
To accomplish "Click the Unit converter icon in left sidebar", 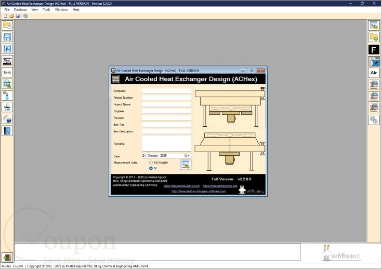I will pyautogui.click(x=7, y=72).
